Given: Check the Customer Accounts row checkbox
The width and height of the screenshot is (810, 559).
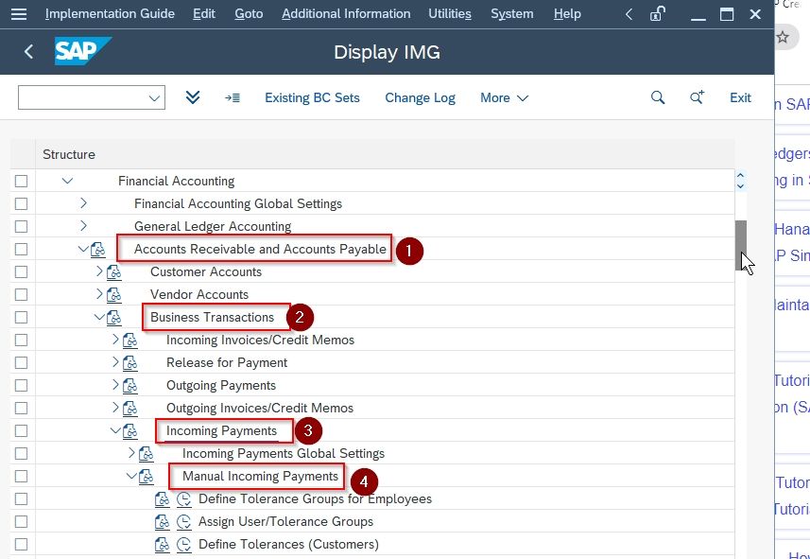Looking at the screenshot, I should (x=21, y=272).
